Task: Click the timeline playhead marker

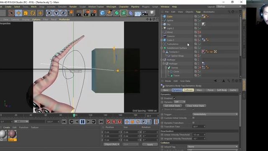Action: click(74, 115)
